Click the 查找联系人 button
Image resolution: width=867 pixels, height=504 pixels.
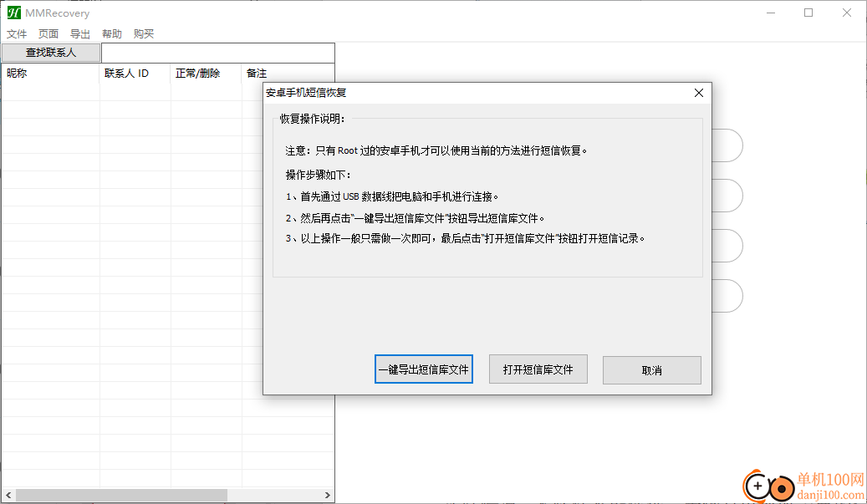point(51,53)
